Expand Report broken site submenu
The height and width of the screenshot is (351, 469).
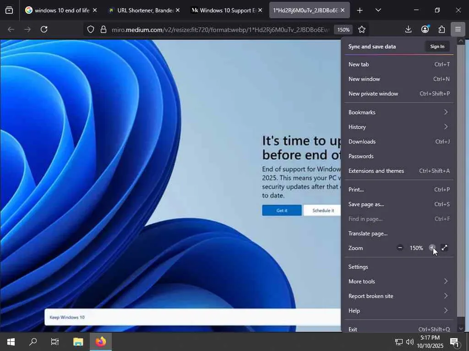pos(399,296)
